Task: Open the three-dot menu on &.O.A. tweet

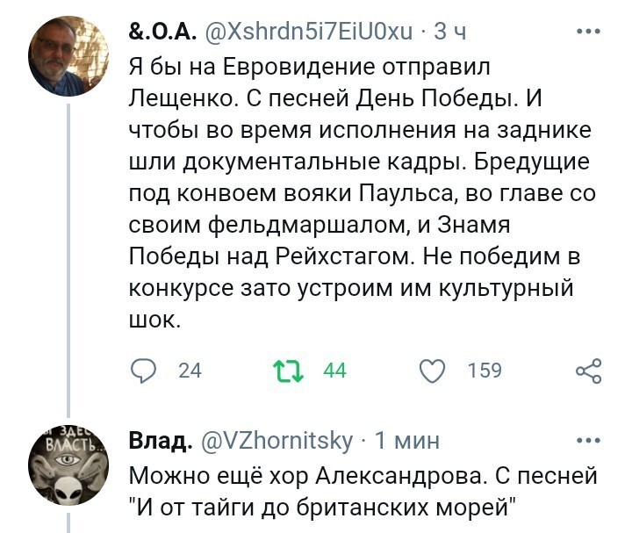Action: coord(588,31)
